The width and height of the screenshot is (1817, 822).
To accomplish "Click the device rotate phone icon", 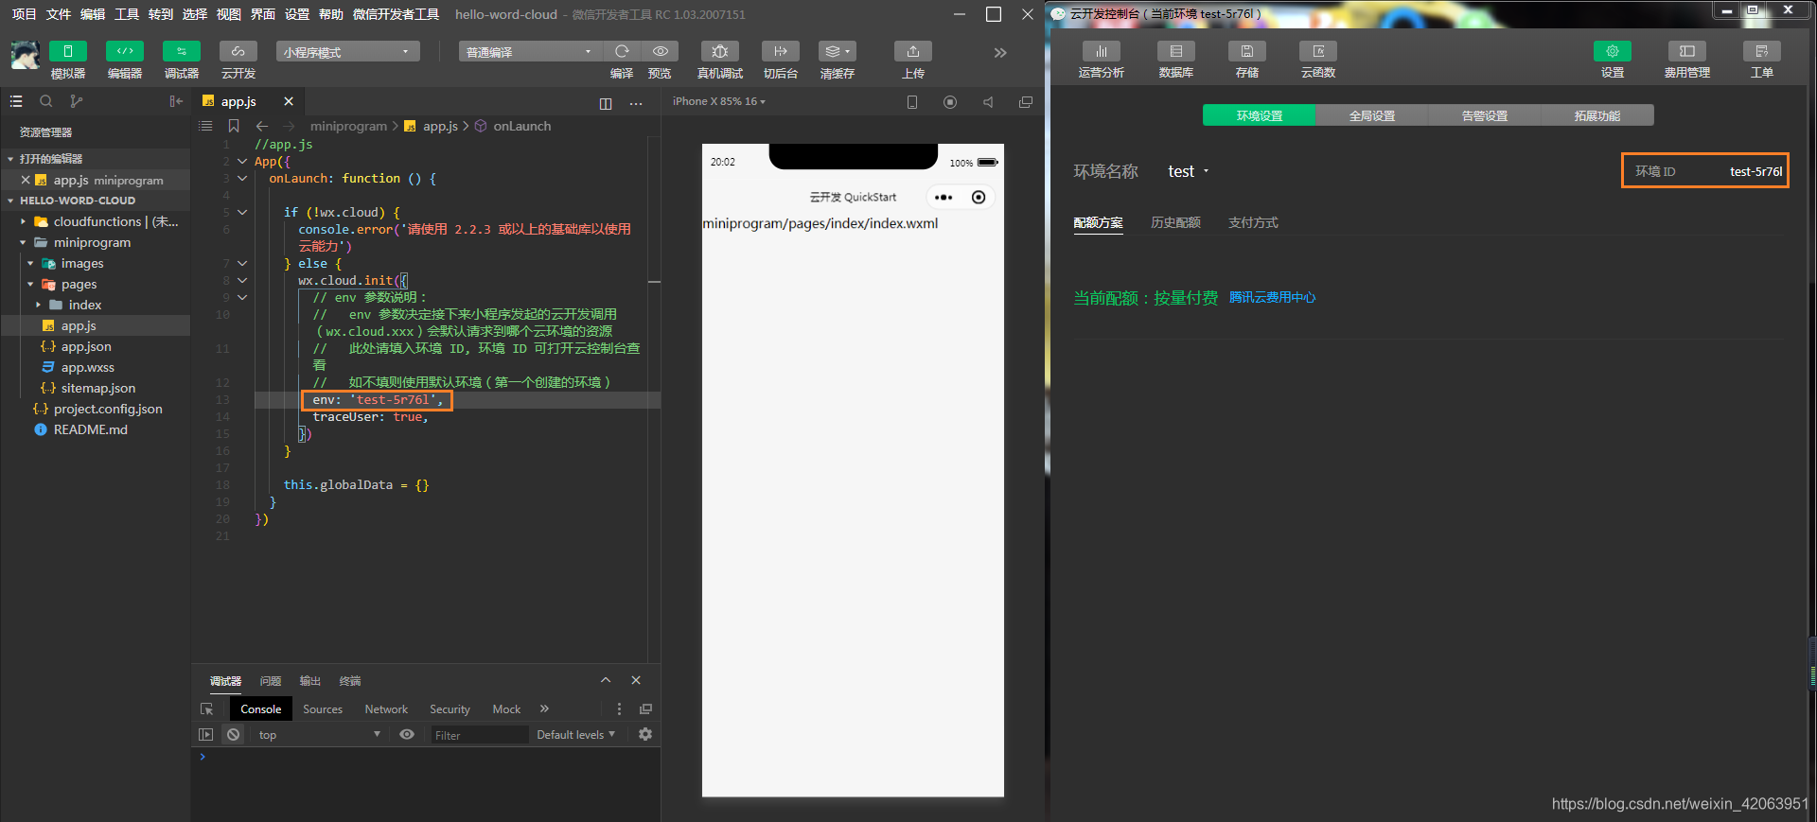I will pos(912,102).
